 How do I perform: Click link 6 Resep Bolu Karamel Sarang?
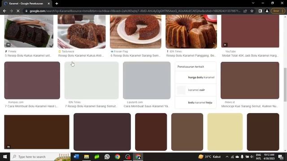(x=135, y=55)
